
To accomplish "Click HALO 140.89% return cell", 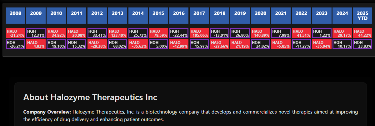I will 260,33.
